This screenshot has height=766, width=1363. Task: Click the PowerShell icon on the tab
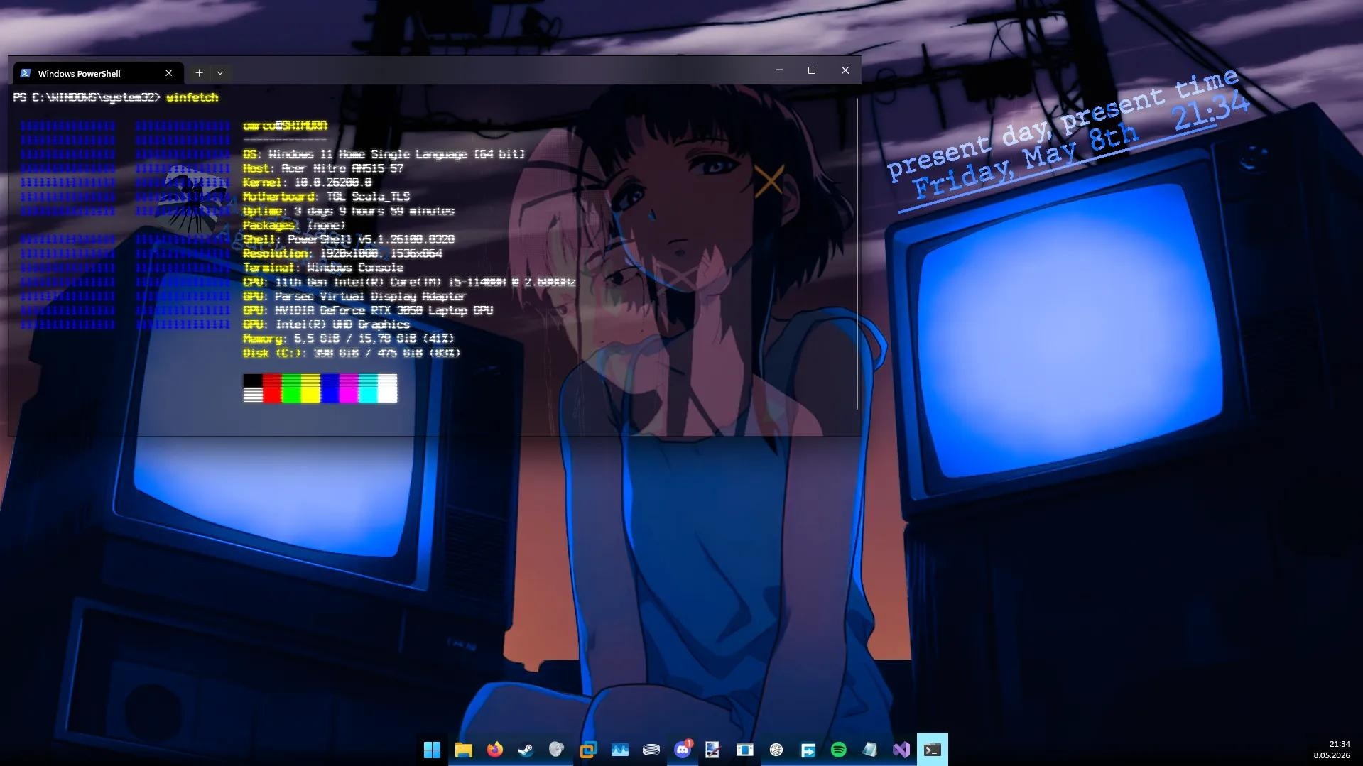click(x=26, y=73)
